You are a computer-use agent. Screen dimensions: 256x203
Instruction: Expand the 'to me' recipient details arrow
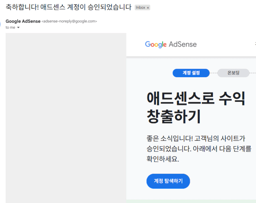[18, 28]
